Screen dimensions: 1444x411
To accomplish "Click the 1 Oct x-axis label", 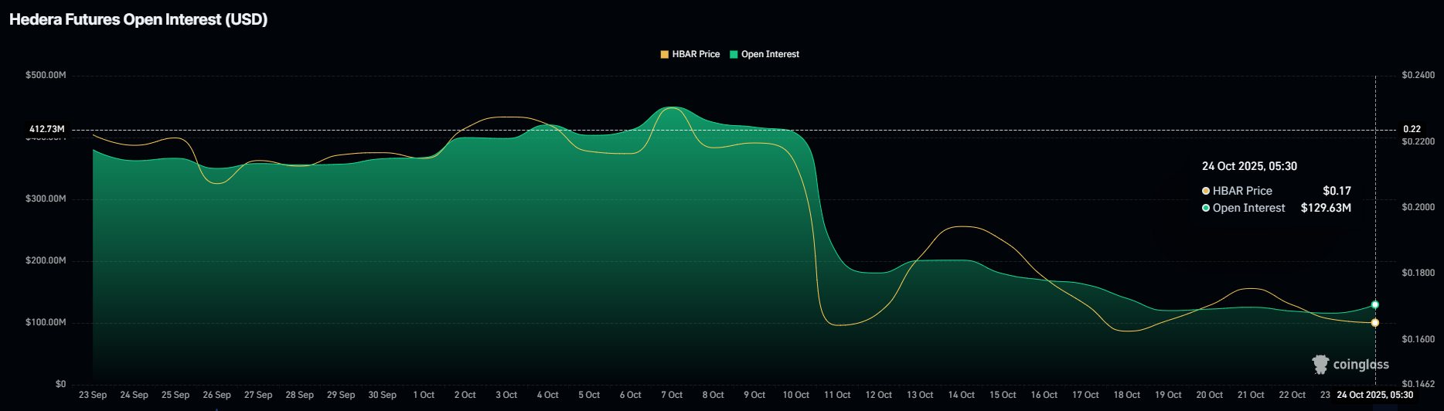I will pyautogui.click(x=424, y=395).
